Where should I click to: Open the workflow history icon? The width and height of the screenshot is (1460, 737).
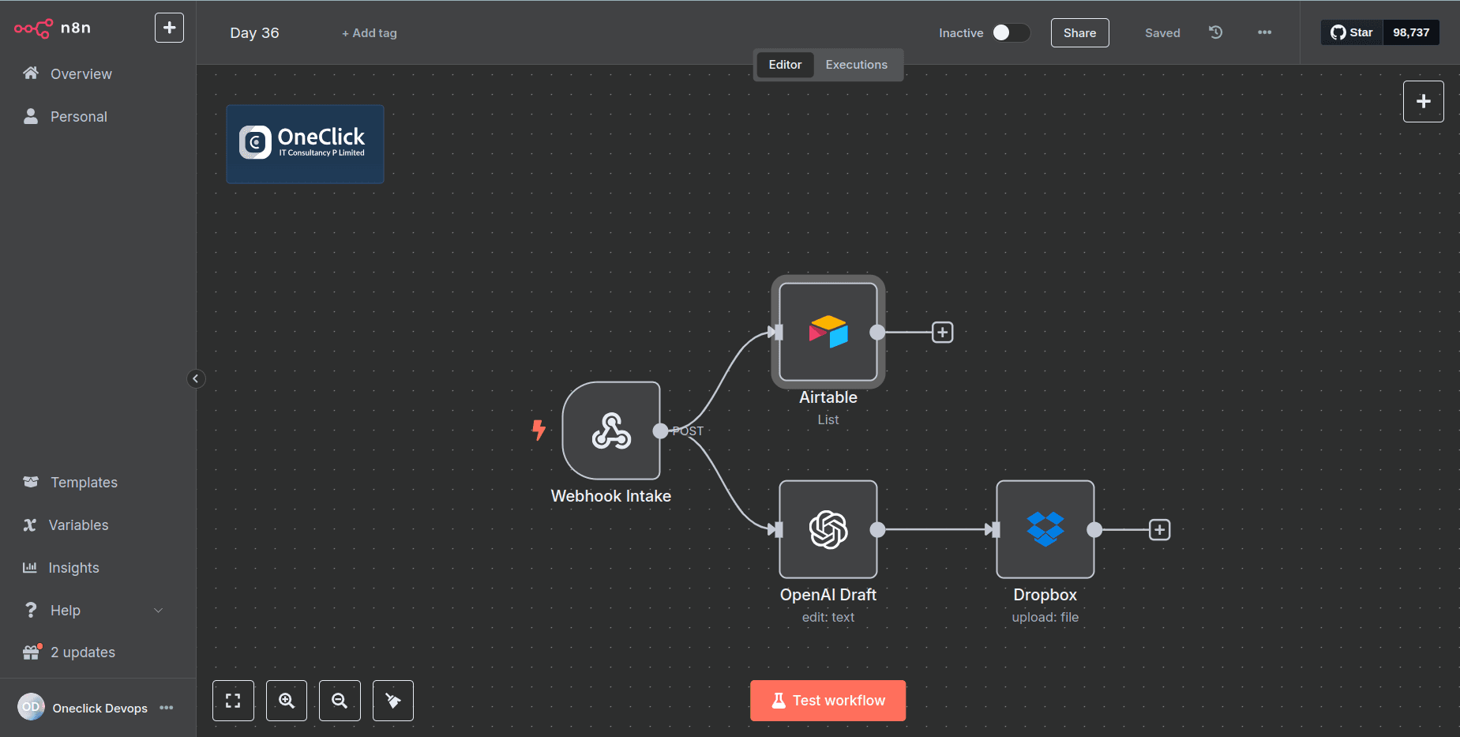pyautogui.click(x=1216, y=32)
